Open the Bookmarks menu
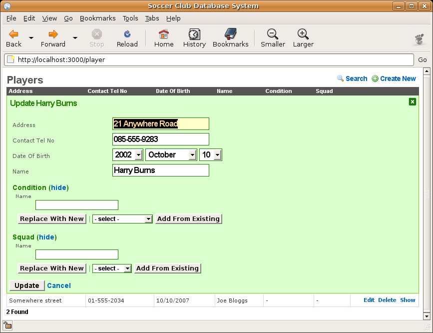Image resolution: width=433 pixels, height=333 pixels. click(97, 18)
